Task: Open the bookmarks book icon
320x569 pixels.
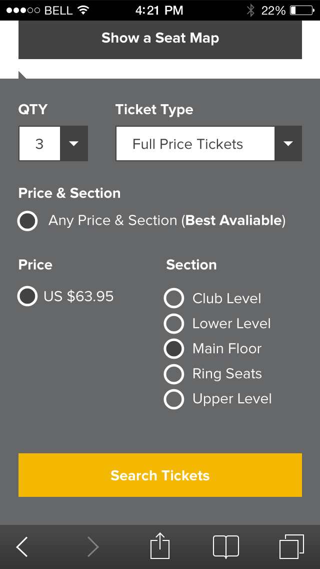Action: click(225, 546)
